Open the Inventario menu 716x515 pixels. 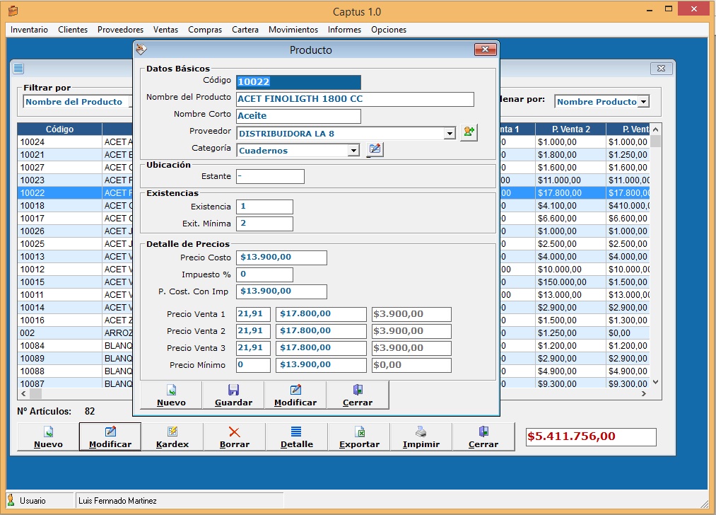point(30,30)
